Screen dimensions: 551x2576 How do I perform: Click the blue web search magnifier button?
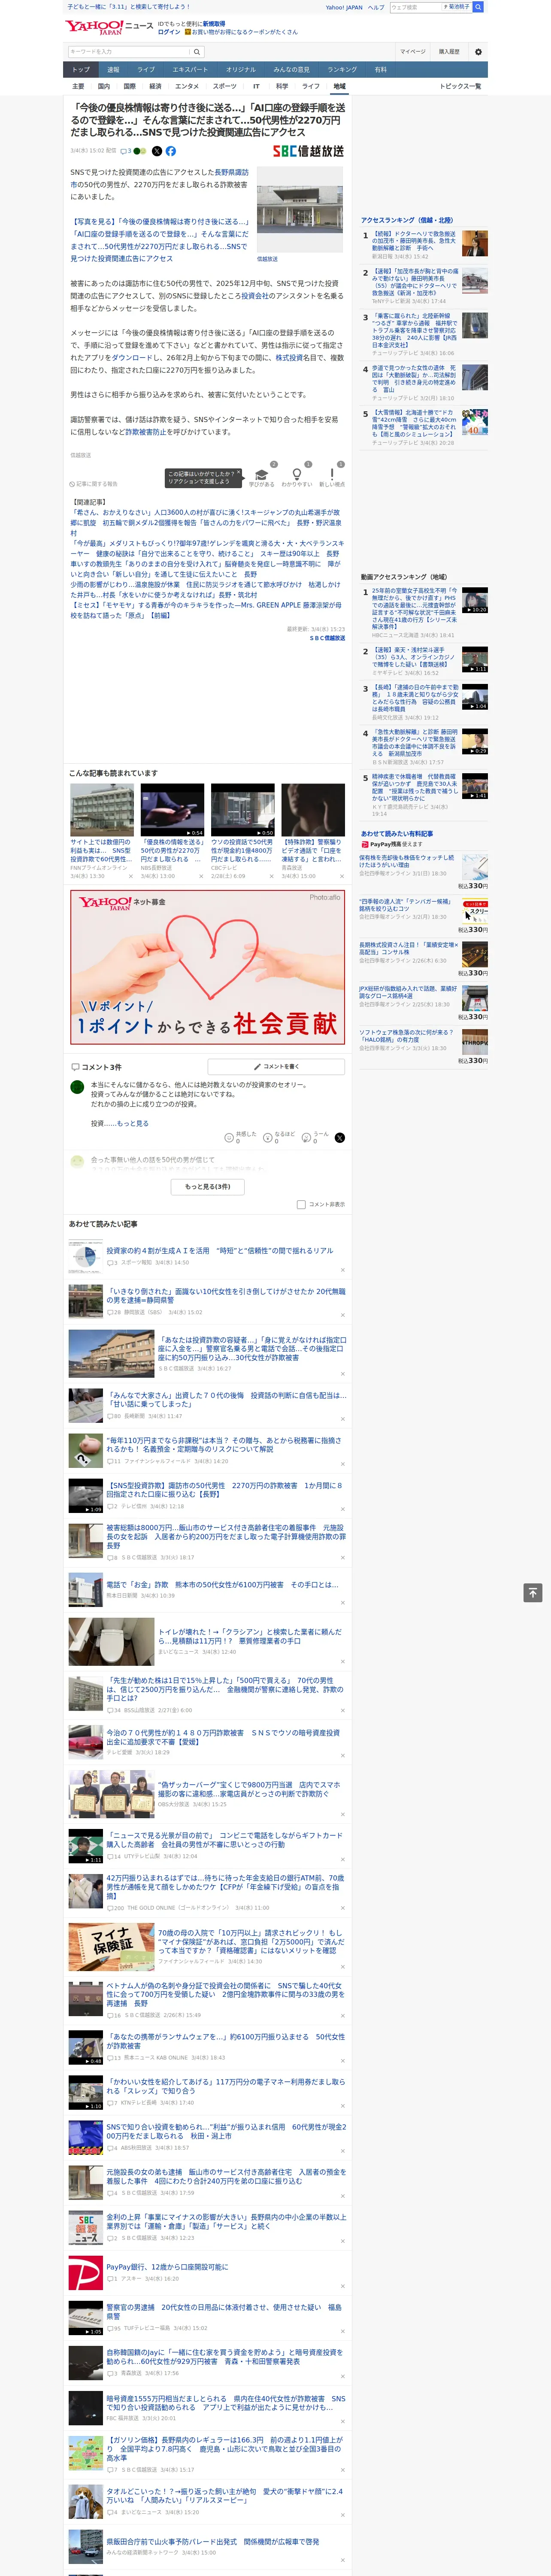(478, 7)
